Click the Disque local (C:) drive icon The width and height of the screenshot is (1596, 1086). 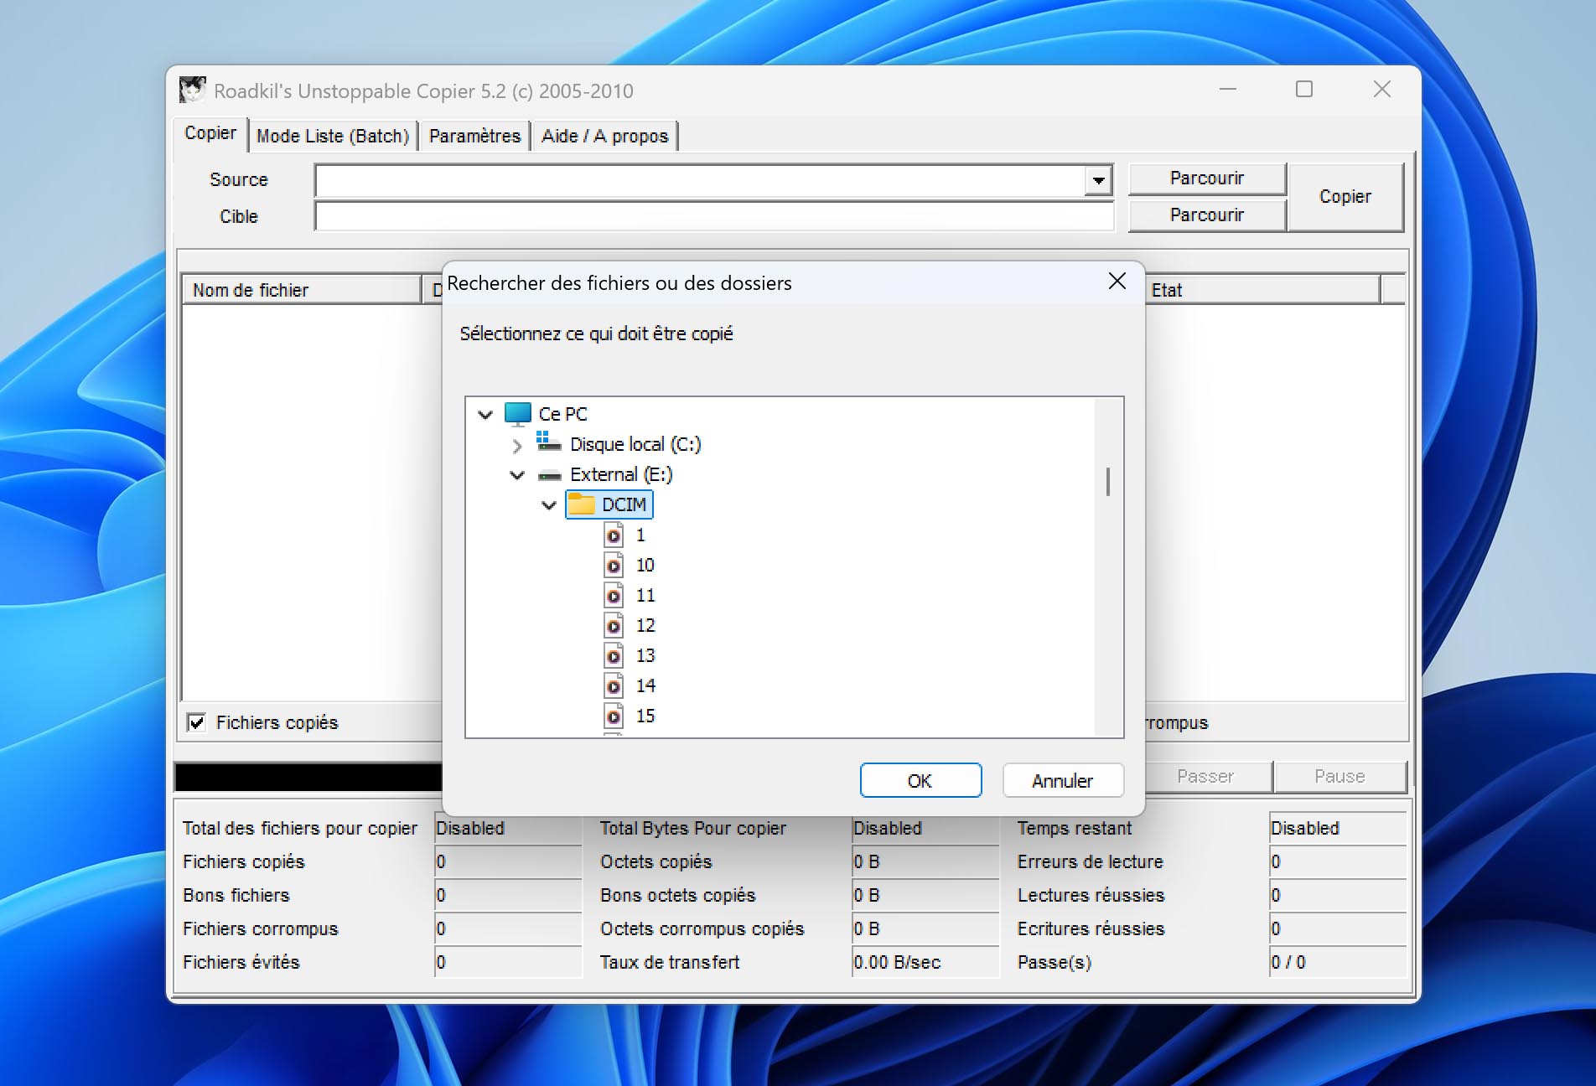pos(549,442)
